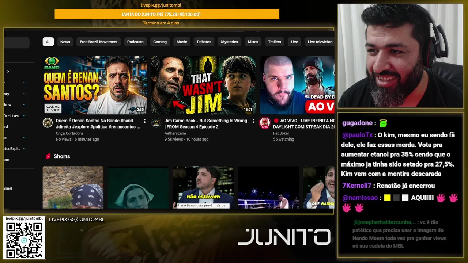Image resolution: width=468 pixels, height=263 pixels.
Task: Click the Janta do Junito donation progress bar
Action: 167,14
